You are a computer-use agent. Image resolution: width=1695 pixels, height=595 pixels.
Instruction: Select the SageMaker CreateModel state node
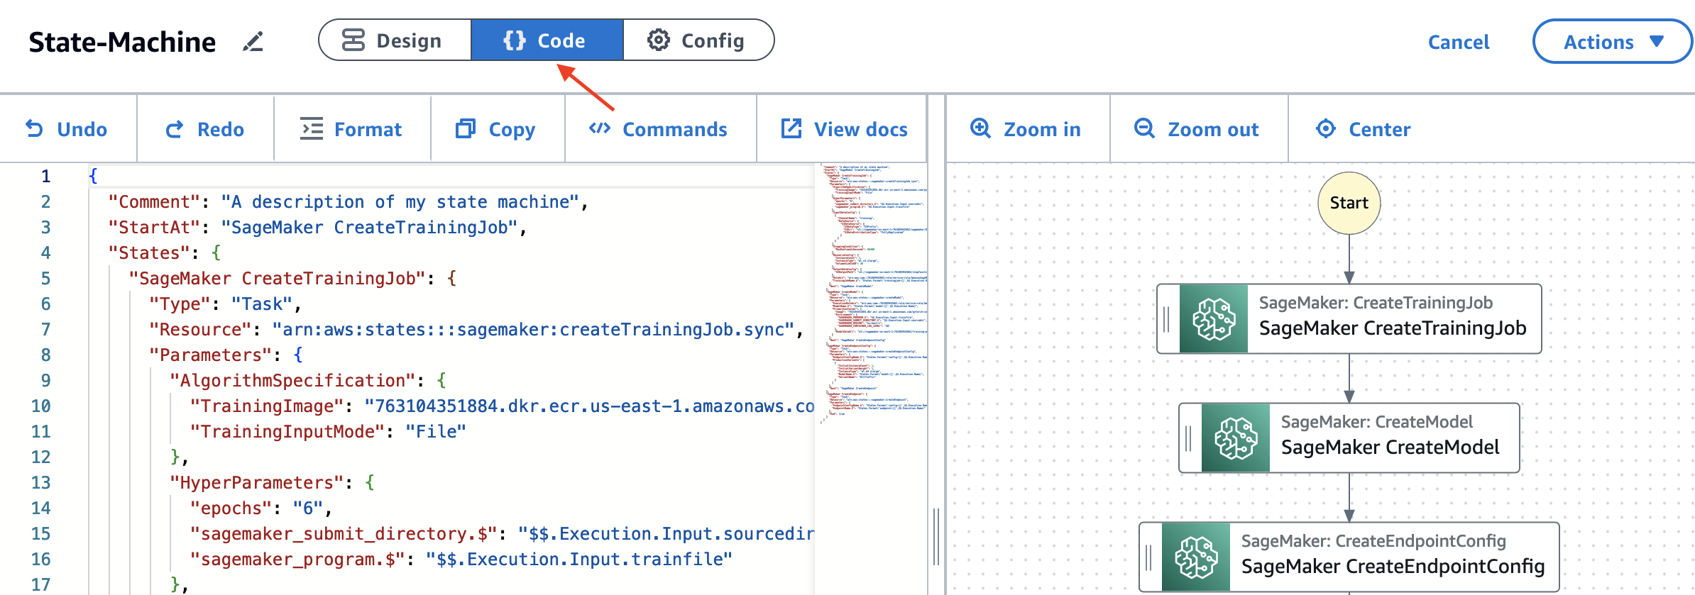[1349, 438]
